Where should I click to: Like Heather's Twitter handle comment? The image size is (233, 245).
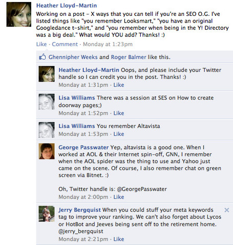coord(119,85)
